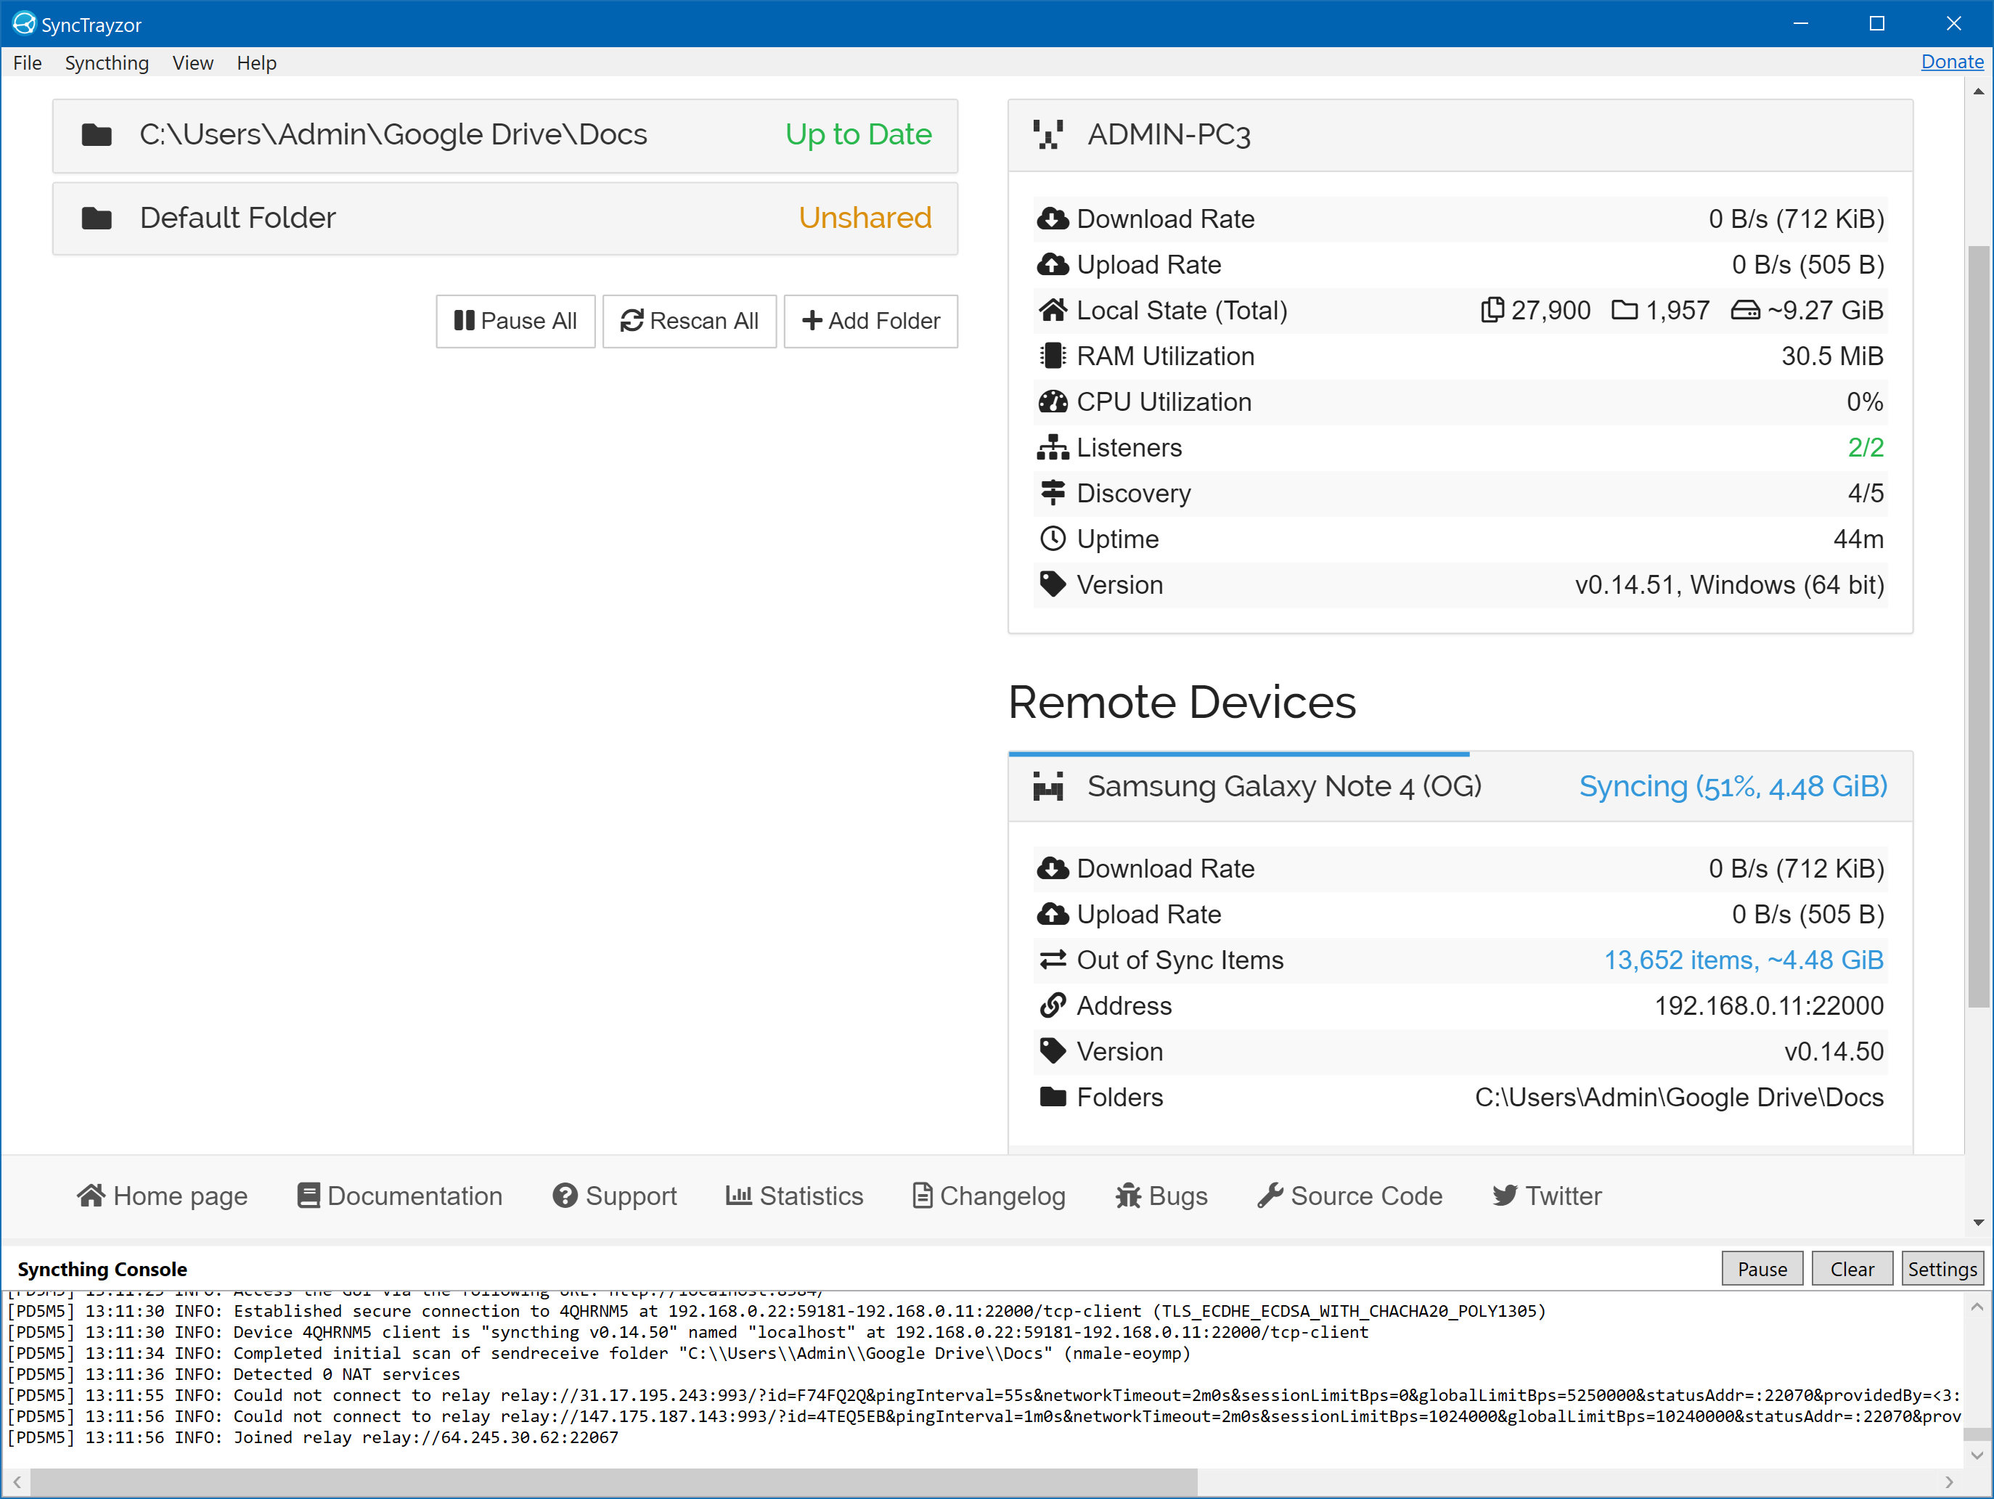Click the Samsung device Folders icon
The height and width of the screenshot is (1499, 1994).
[x=1052, y=1097]
